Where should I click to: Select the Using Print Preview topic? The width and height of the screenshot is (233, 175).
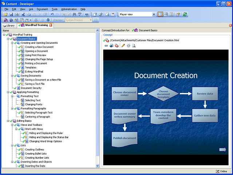36,55
